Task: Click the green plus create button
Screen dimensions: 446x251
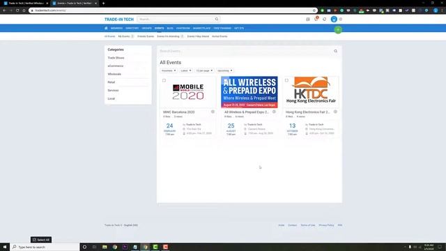Action: click(x=338, y=29)
